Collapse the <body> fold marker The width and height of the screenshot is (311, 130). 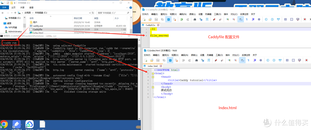(153, 87)
